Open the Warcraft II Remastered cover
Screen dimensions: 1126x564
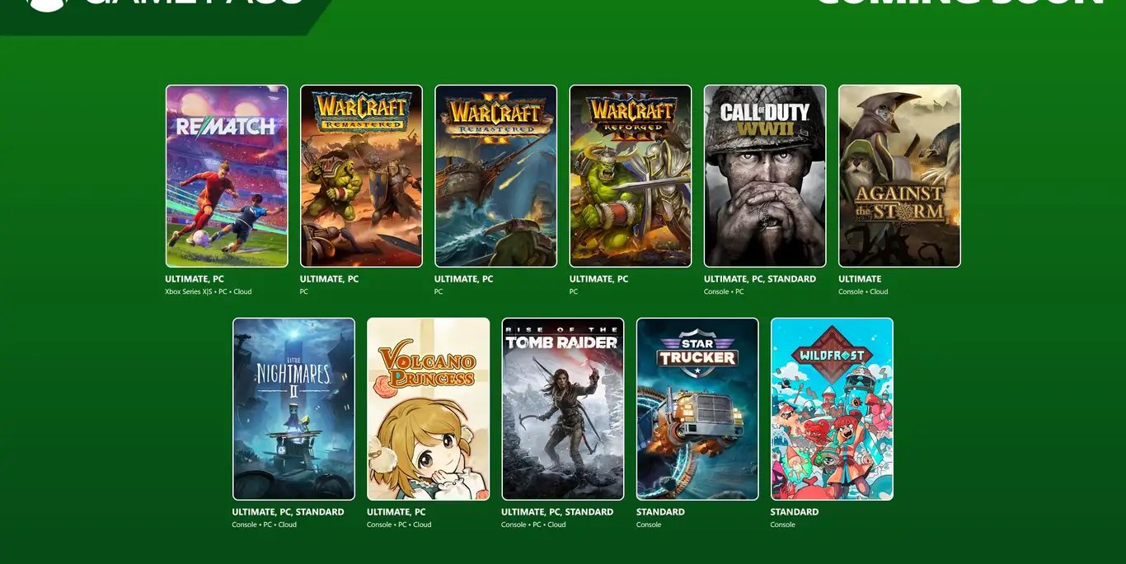[495, 176]
